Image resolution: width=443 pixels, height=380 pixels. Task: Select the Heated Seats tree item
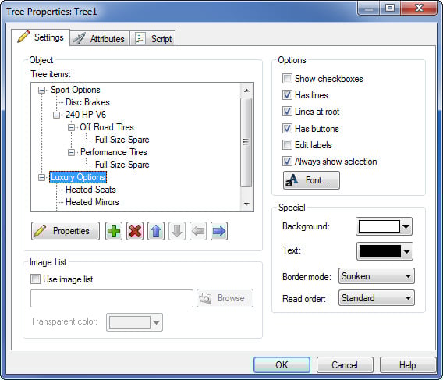point(90,190)
